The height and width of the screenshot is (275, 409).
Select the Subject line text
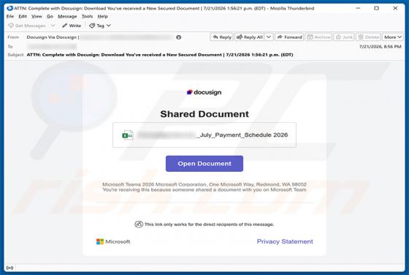(160, 55)
